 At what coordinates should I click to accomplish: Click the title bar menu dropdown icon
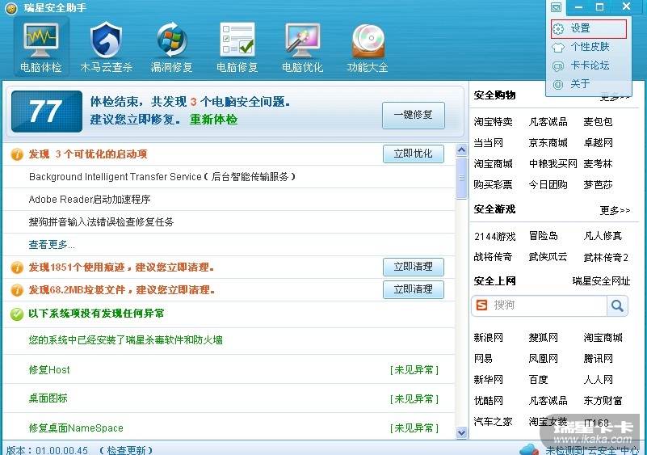[557, 7]
